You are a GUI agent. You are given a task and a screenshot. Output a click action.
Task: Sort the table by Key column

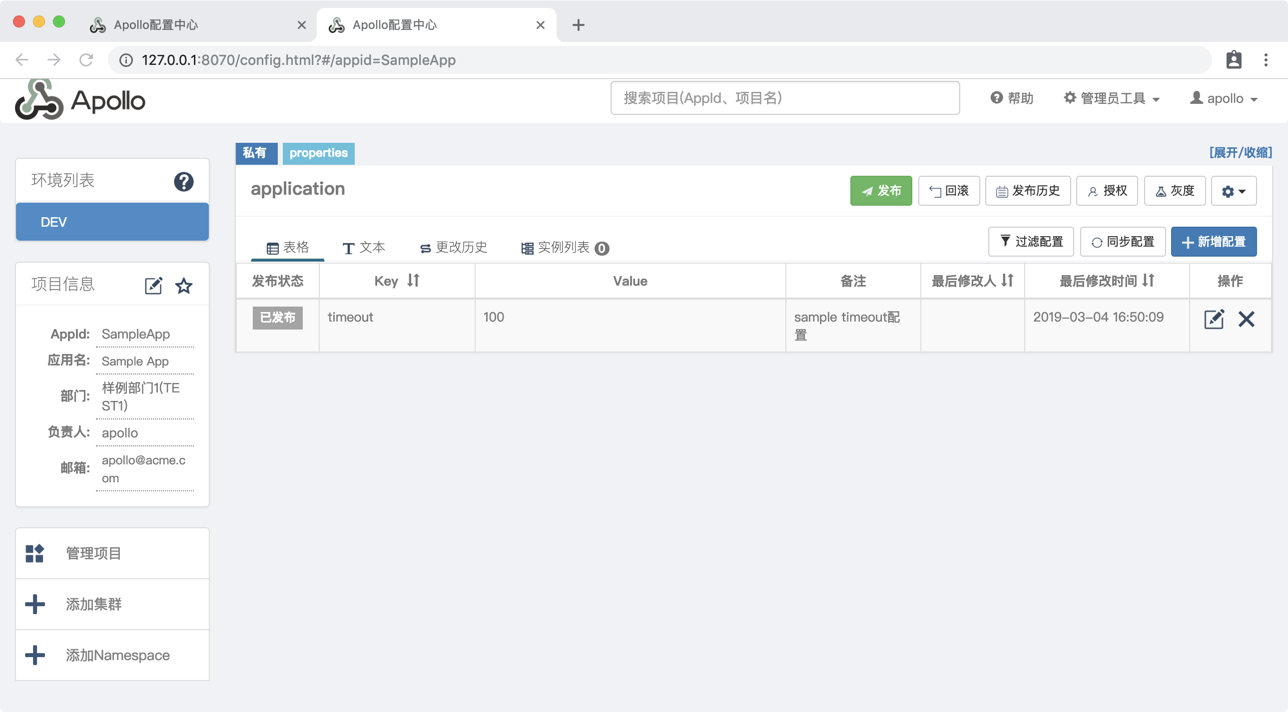[413, 280]
